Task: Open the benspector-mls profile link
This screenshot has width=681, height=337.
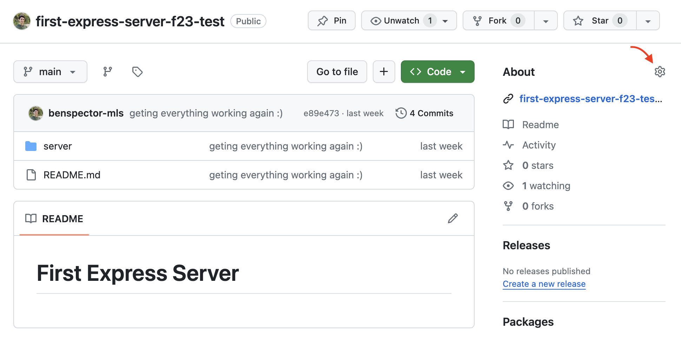Action: (86, 113)
